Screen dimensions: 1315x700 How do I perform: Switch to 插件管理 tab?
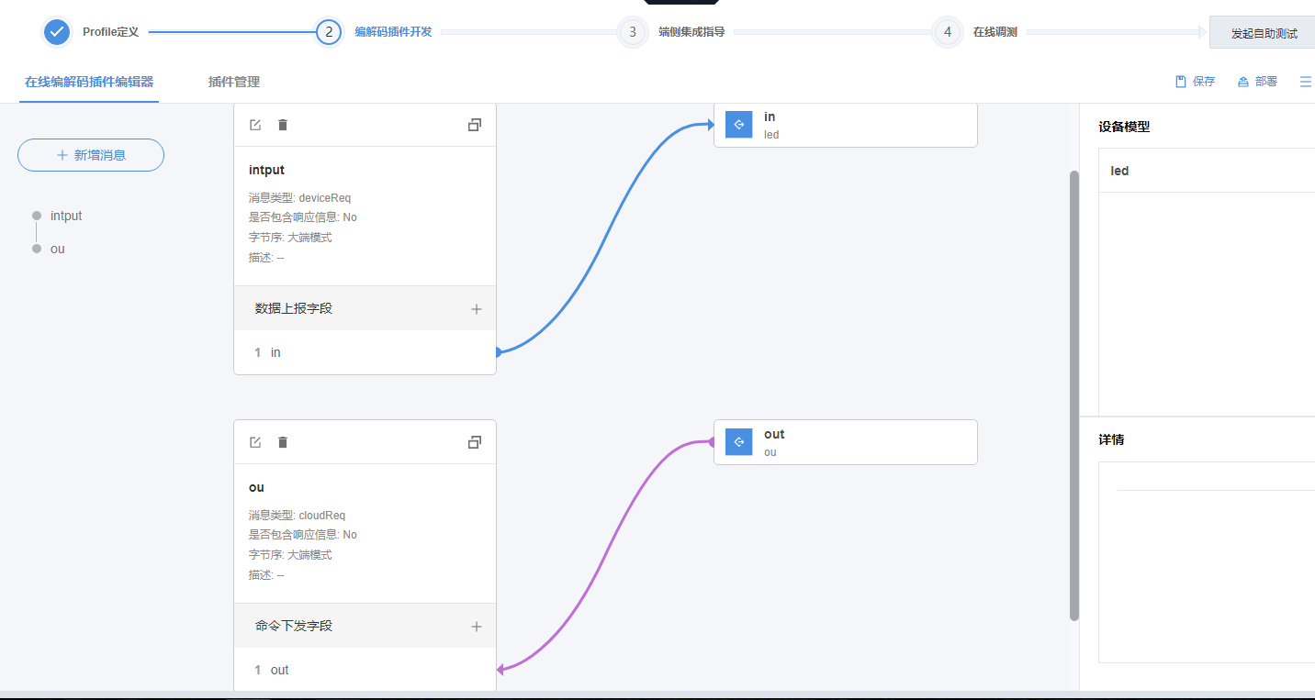pyautogui.click(x=234, y=82)
